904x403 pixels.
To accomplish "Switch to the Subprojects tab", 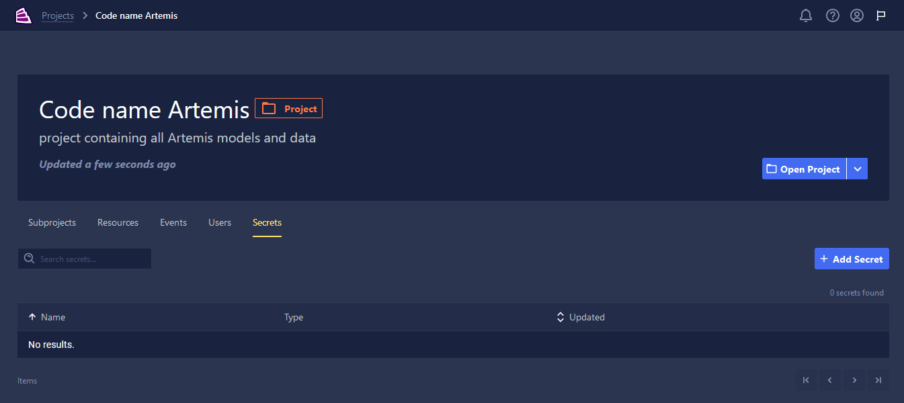I will tap(52, 222).
